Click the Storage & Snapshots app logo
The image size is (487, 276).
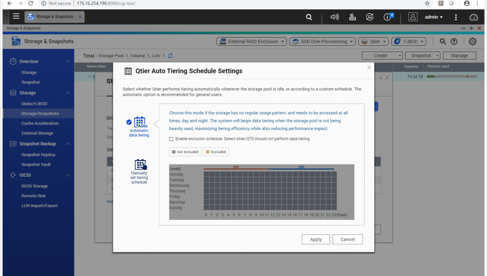tap(16, 41)
